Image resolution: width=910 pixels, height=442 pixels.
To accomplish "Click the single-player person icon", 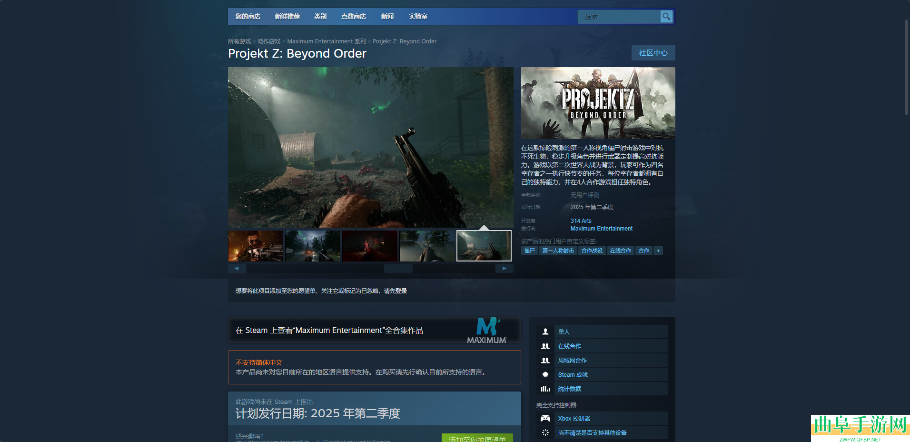I will (x=545, y=331).
